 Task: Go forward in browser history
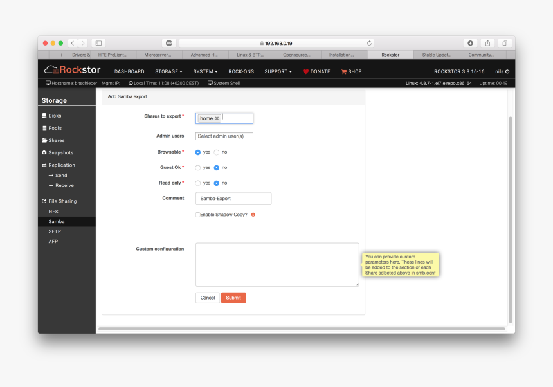(83, 43)
